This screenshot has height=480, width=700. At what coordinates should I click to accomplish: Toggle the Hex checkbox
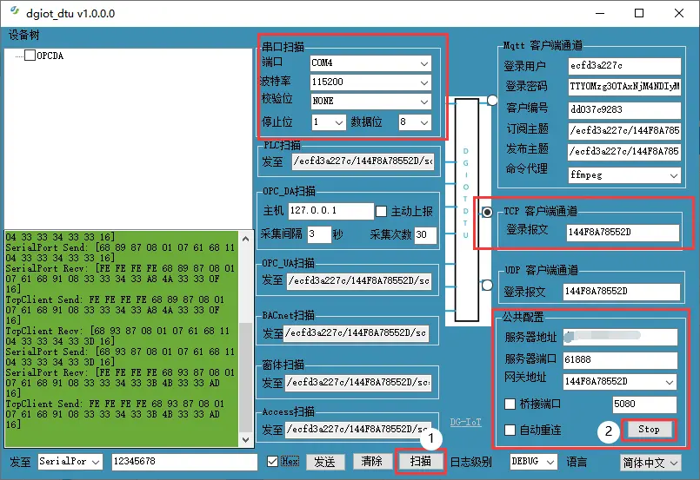pos(273,462)
